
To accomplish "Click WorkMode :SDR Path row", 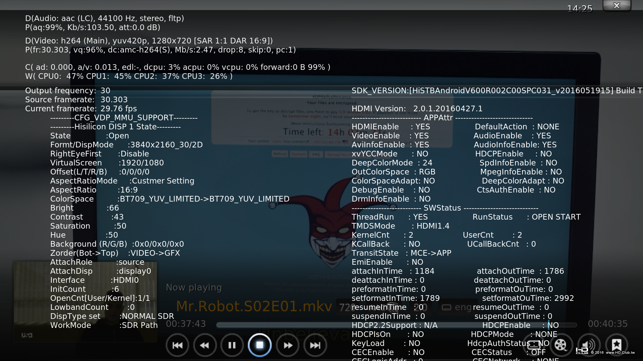I will click(104, 325).
